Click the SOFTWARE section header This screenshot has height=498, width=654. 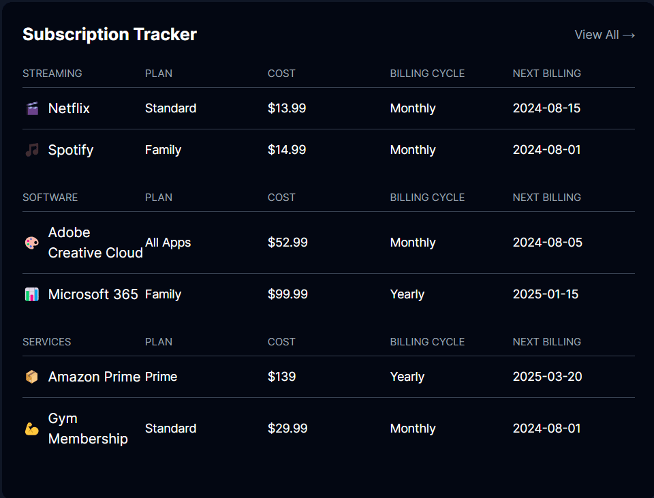(50, 198)
